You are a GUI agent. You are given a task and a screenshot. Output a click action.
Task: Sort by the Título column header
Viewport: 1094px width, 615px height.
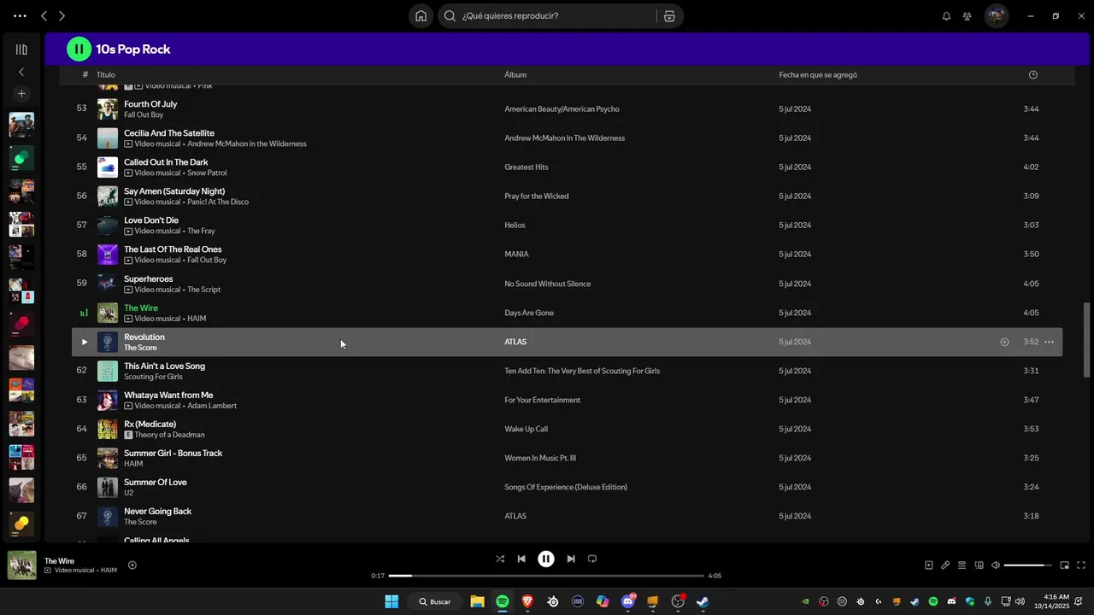coord(106,75)
